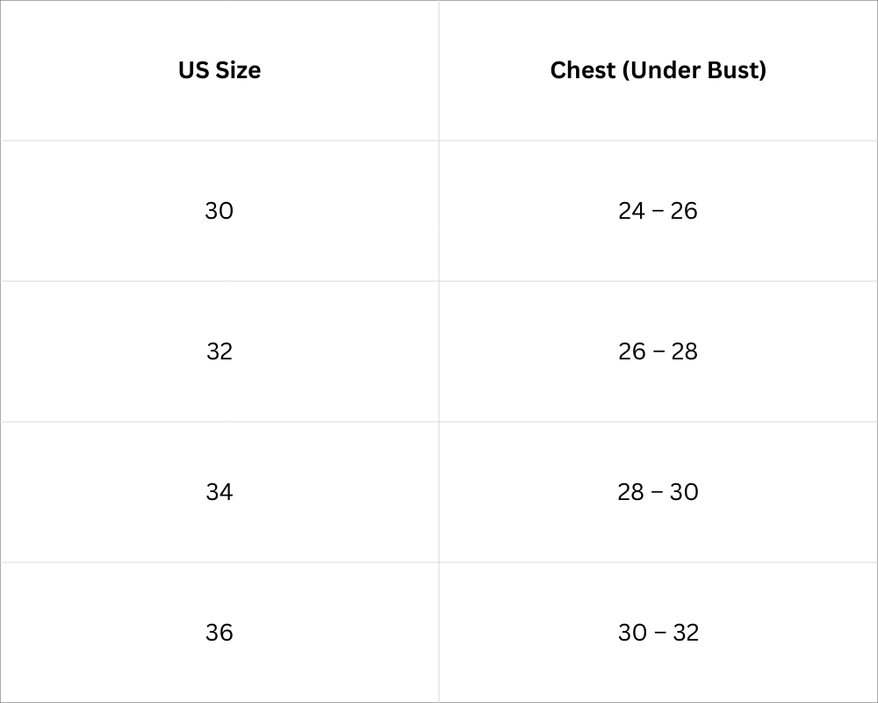Select US size 30 cell
This screenshot has height=703, width=878.
219,211
